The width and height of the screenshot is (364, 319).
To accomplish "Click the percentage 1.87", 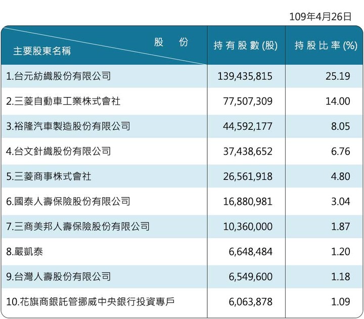I will pyautogui.click(x=341, y=227).
